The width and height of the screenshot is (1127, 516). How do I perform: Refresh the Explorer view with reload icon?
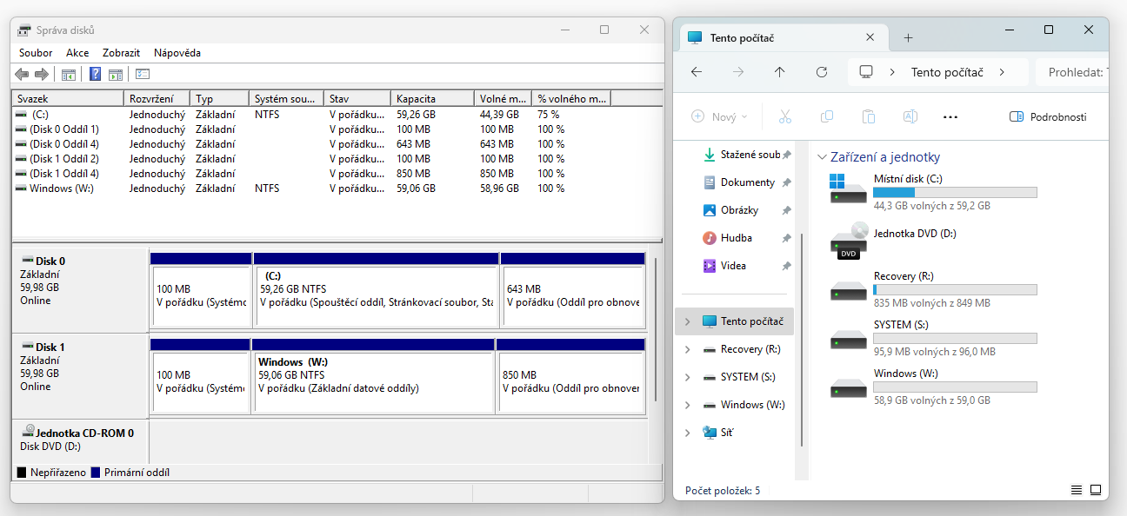pos(821,72)
